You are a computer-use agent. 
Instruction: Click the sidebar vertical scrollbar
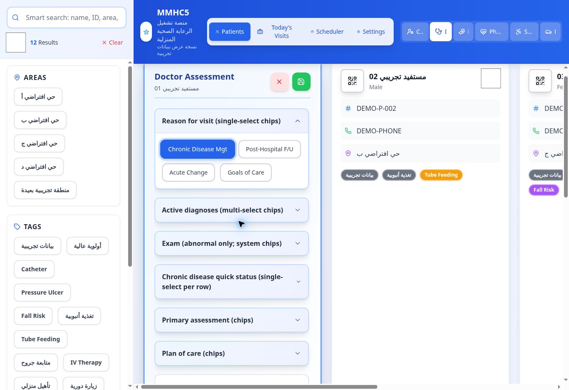click(130, 166)
